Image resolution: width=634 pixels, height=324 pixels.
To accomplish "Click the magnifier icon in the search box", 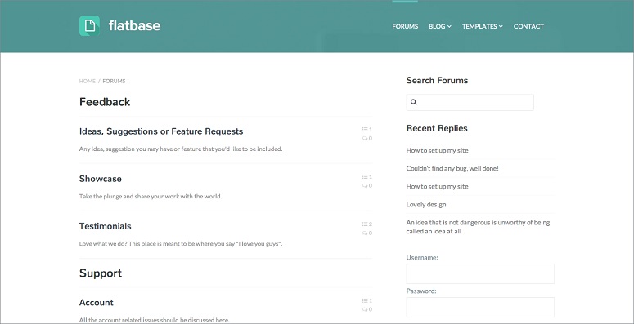I will pyautogui.click(x=414, y=102).
